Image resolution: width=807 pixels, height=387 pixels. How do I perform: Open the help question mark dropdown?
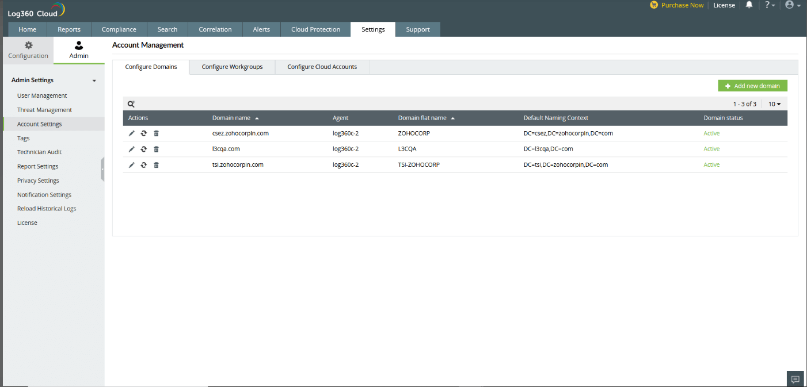770,5
